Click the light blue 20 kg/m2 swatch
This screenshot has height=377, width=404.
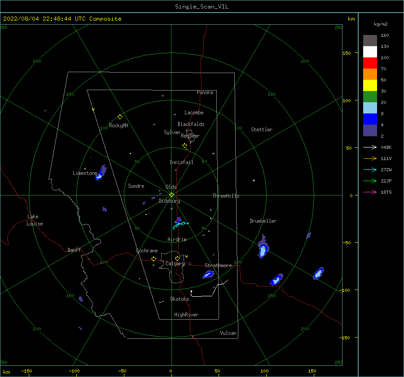point(370,108)
